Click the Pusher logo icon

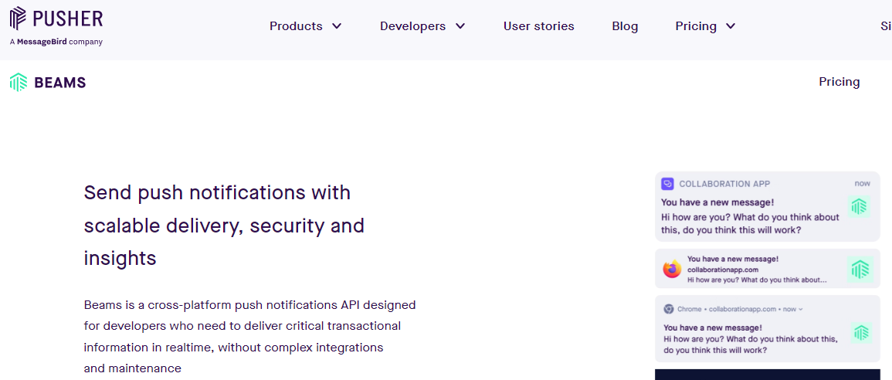pyautogui.click(x=18, y=19)
